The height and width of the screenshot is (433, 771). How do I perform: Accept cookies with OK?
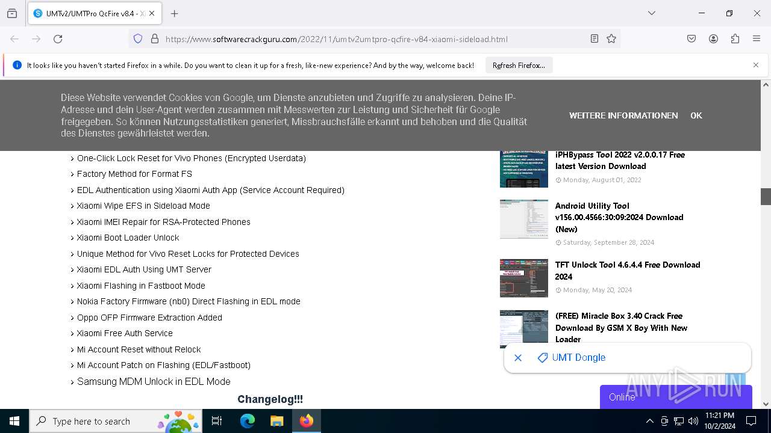[696, 115]
